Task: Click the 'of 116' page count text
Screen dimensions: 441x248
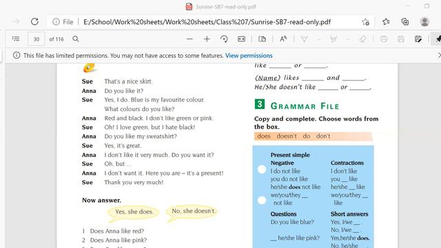Action: (x=57, y=39)
